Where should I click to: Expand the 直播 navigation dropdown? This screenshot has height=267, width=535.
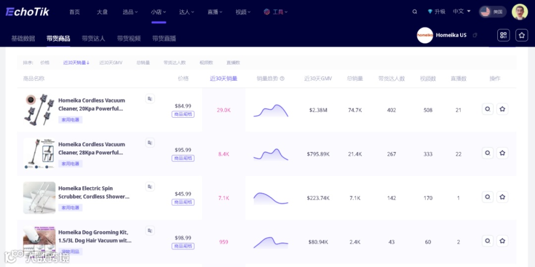(x=215, y=12)
